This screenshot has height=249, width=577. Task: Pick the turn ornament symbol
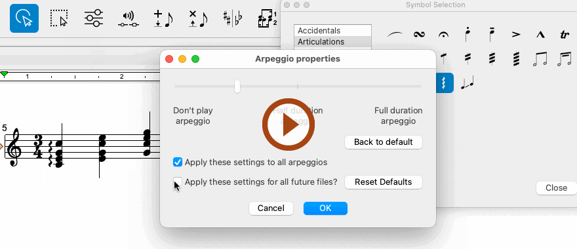pos(419,35)
